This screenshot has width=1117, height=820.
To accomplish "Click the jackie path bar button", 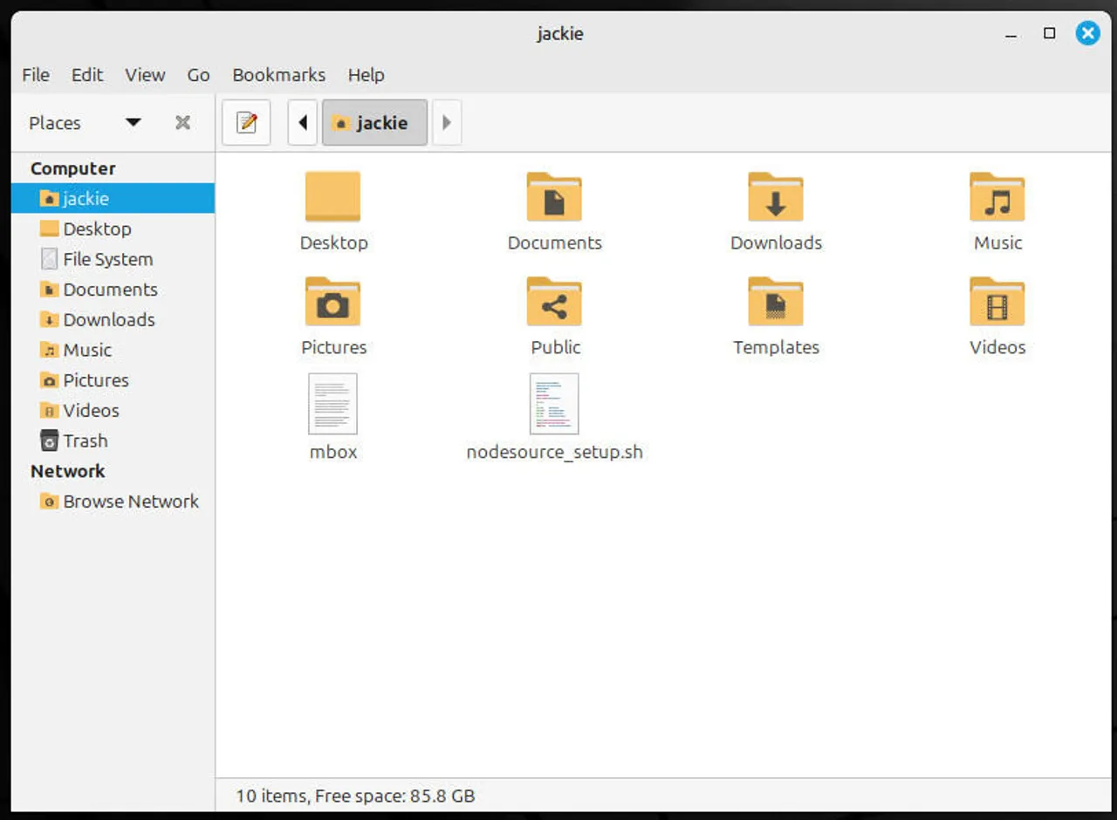I will (374, 123).
